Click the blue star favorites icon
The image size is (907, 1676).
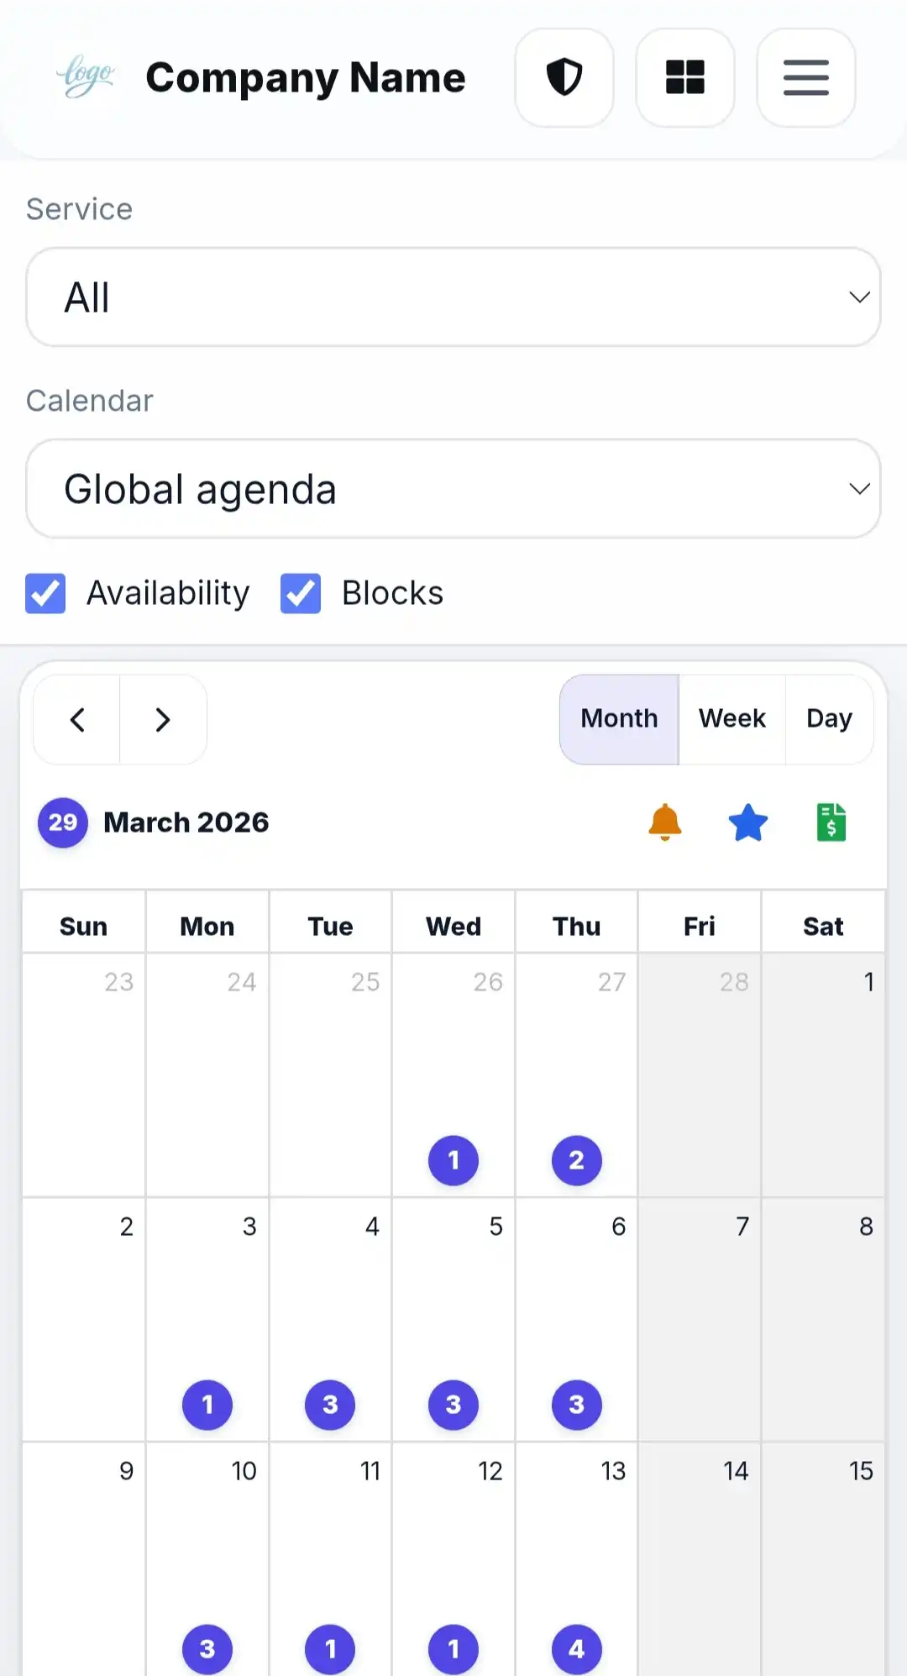pyautogui.click(x=747, y=822)
